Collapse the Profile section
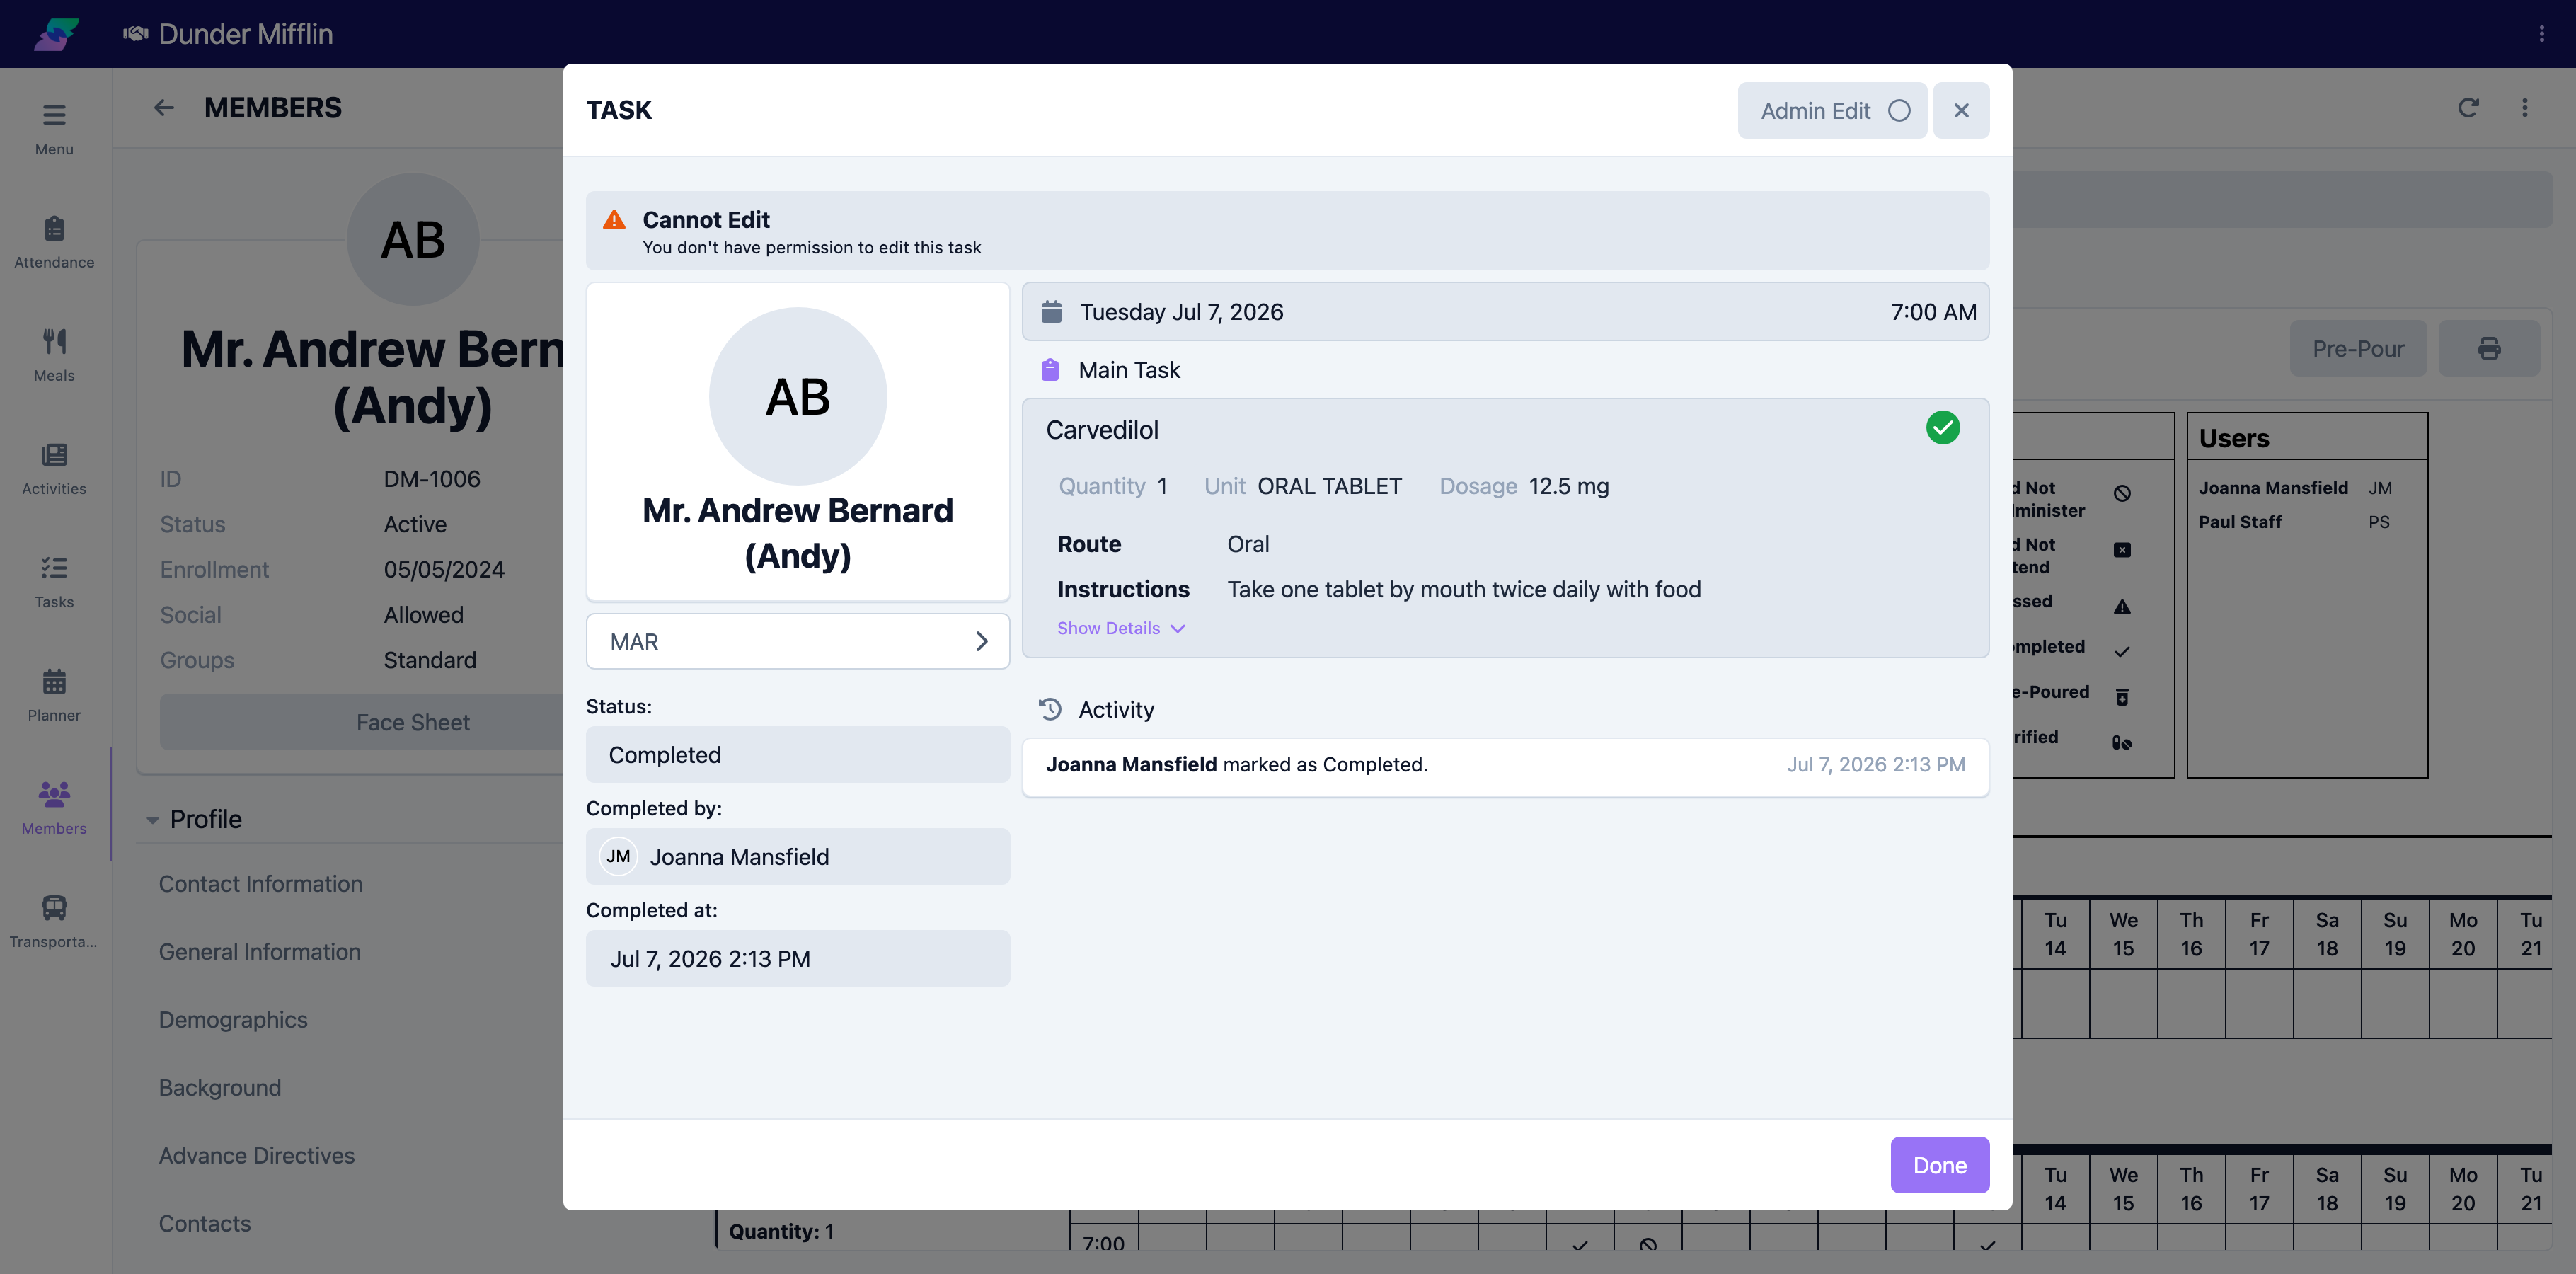2576x1274 pixels. [x=153, y=819]
